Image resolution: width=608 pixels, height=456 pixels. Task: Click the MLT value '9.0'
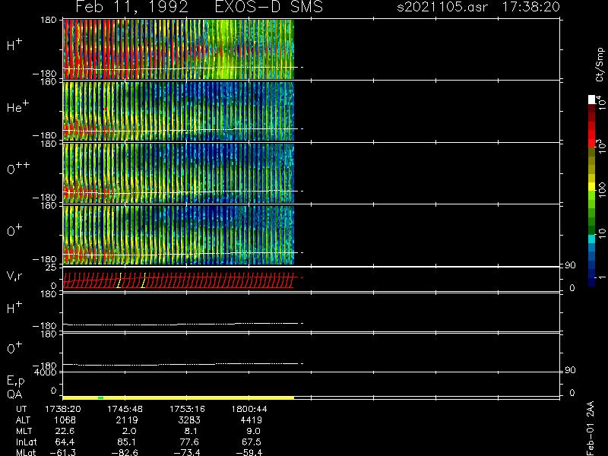click(253, 431)
